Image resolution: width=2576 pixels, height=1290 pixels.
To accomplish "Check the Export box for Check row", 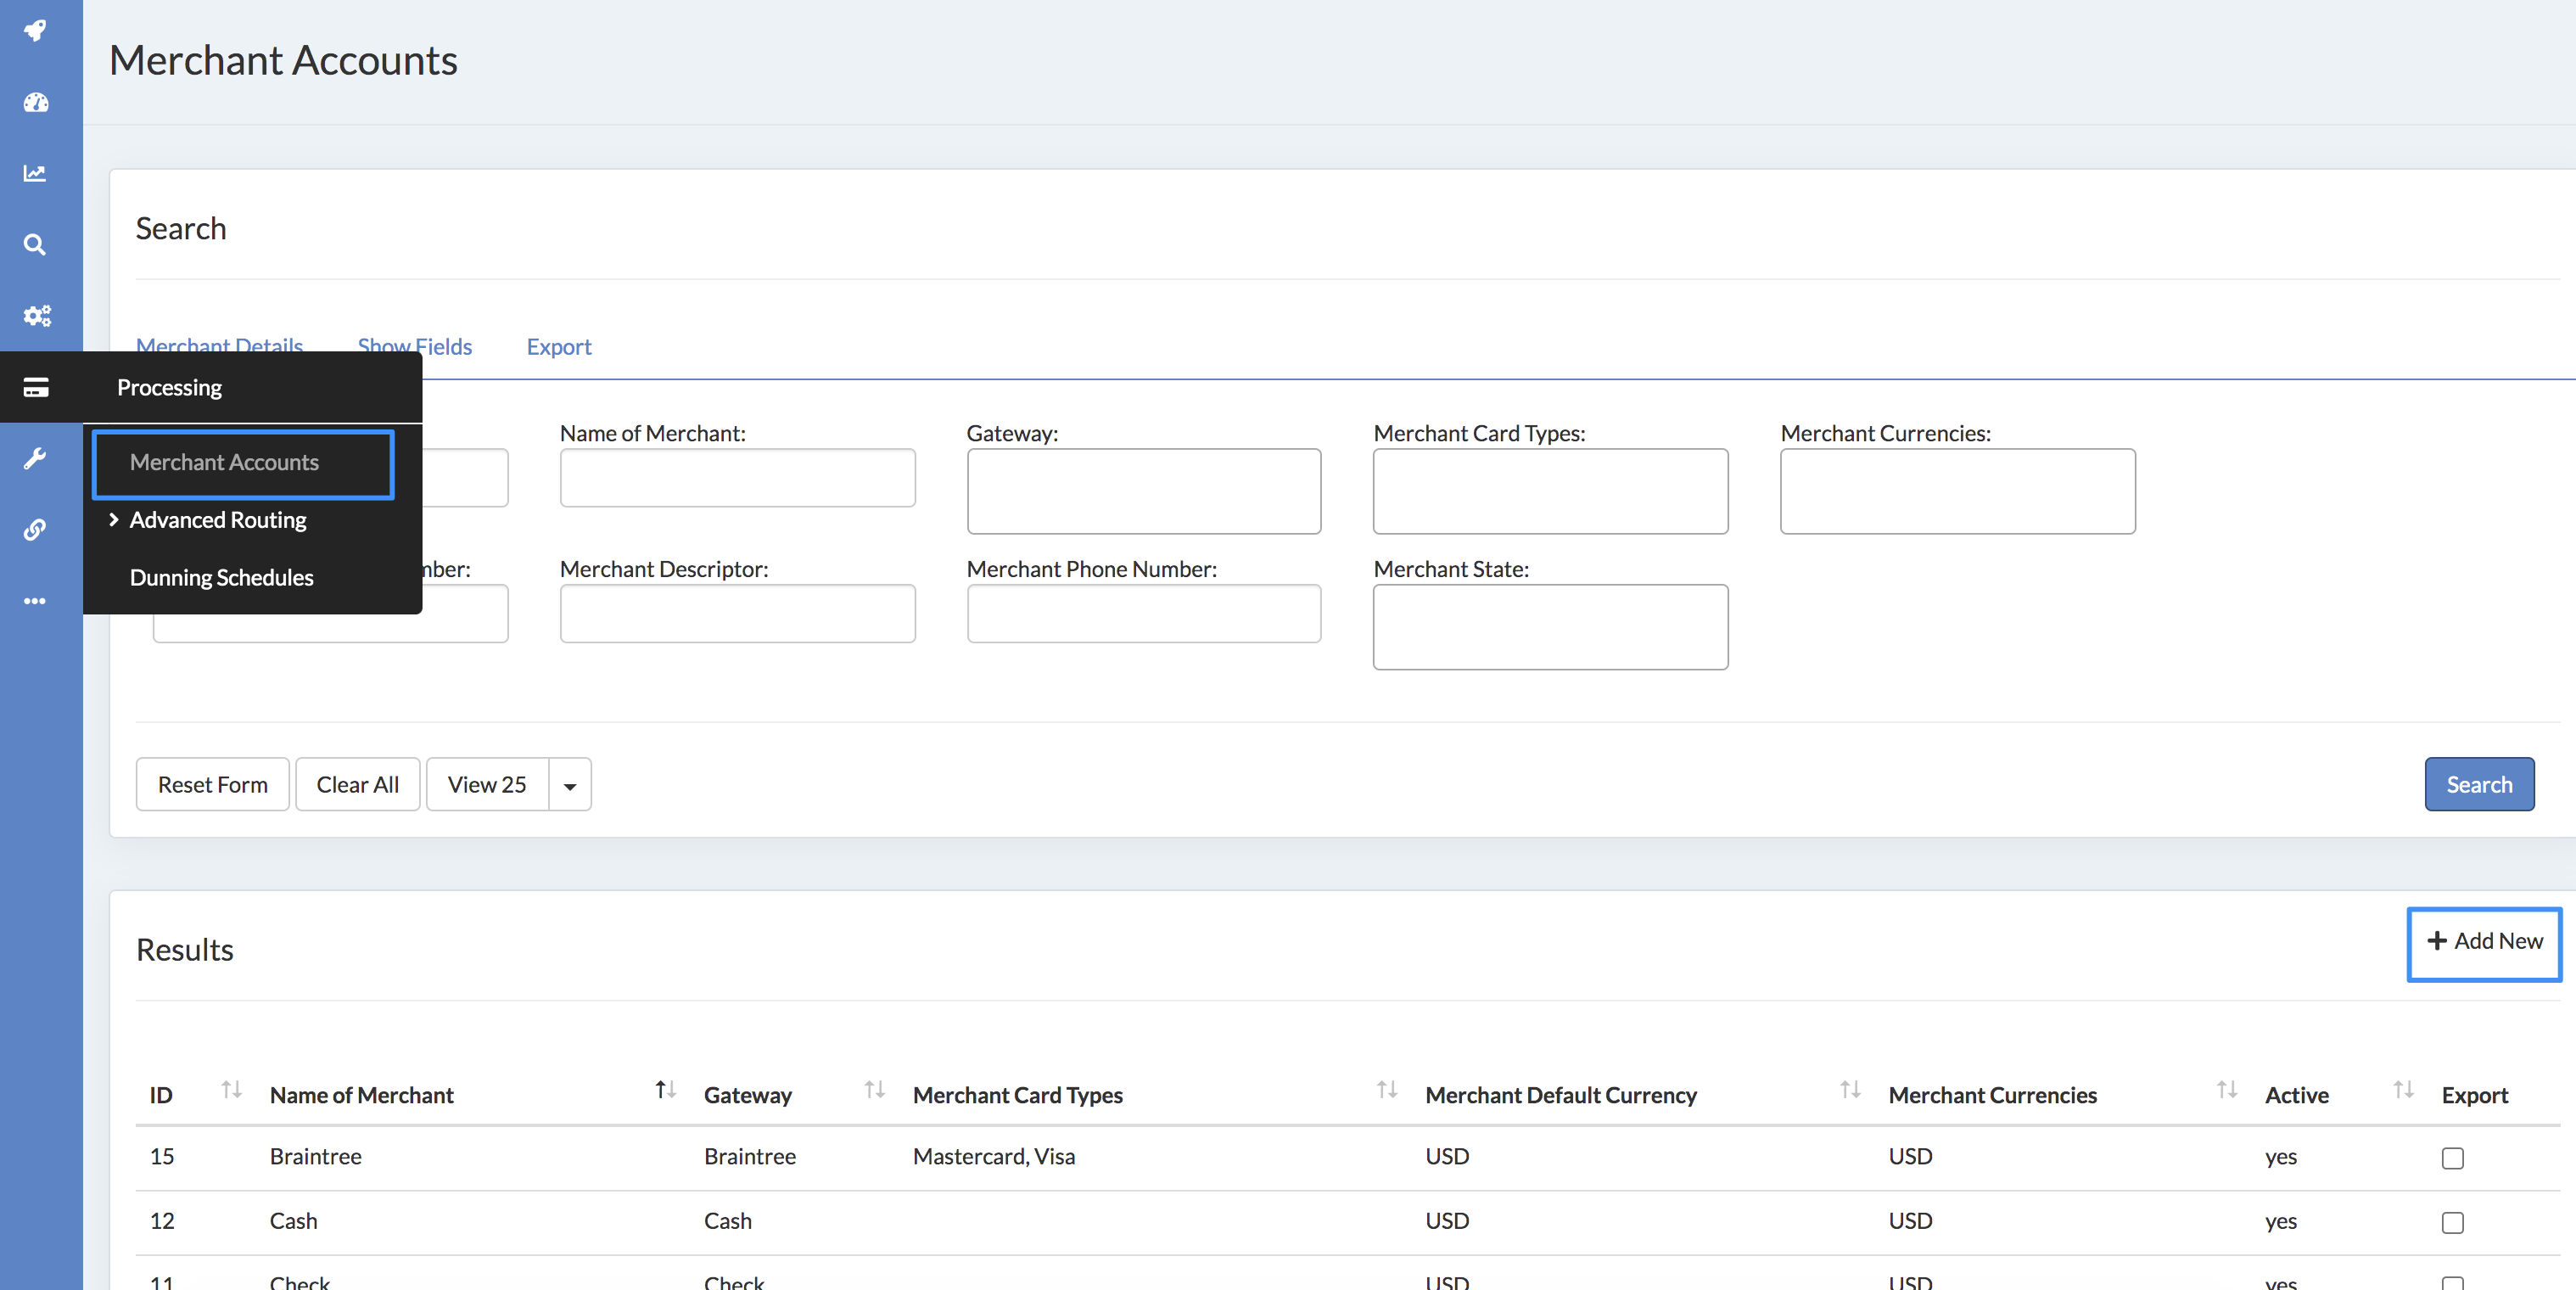I will (x=2452, y=1282).
